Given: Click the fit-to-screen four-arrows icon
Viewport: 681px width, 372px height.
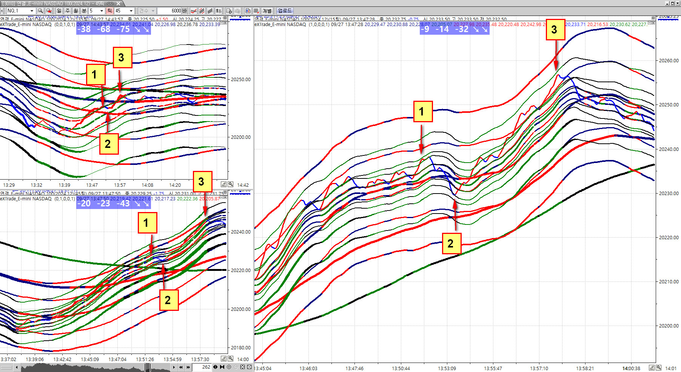Looking at the screenshot, I should click(x=242, y=367).
